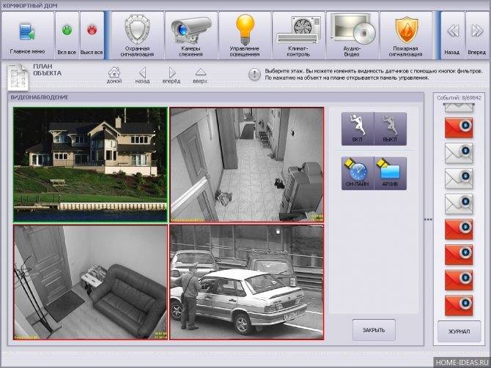Open the АРХИВ video archive
Image resolution: width=491 pixels, height=368 pixels.
click(x=391, y=173)
